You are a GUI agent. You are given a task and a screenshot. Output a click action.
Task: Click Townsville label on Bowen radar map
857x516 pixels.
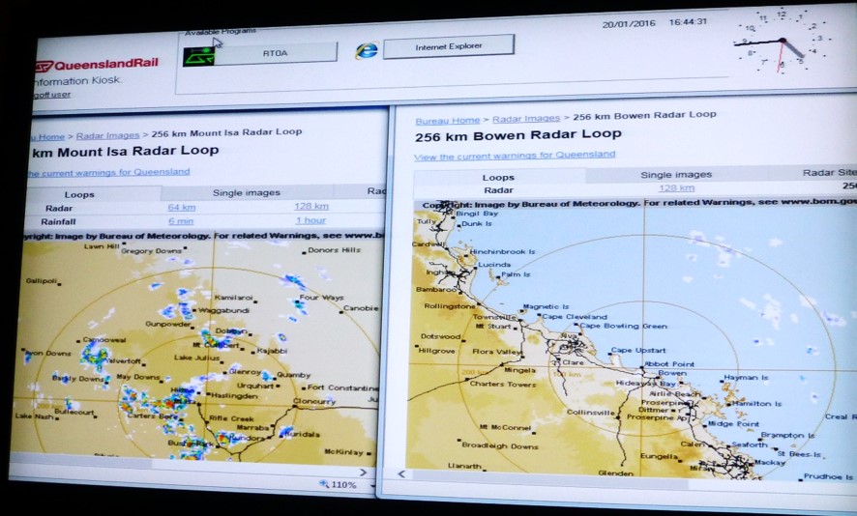coord(494,317)
